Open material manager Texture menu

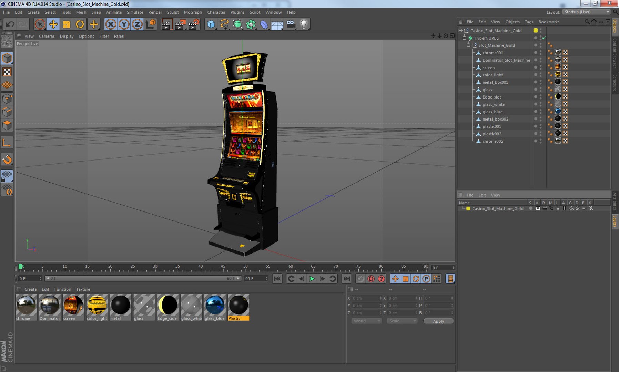(x=83, y=289)
